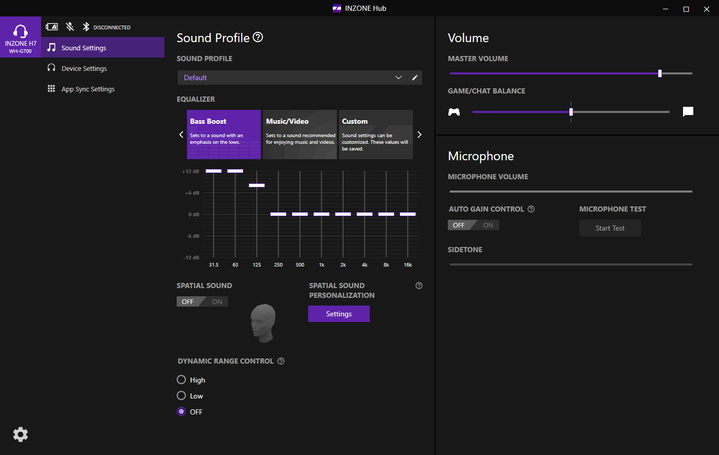Open the Default sound profile dropdown
This screenshot has width=719, height=455.
pos(292,78)
